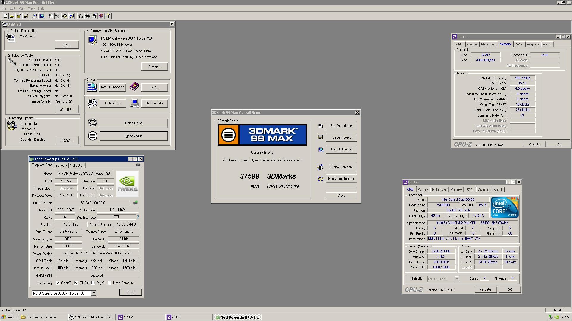Click the Selected Tests checkmarks toolbar icon
Viewport: 572px width, 321px height.
58,16
